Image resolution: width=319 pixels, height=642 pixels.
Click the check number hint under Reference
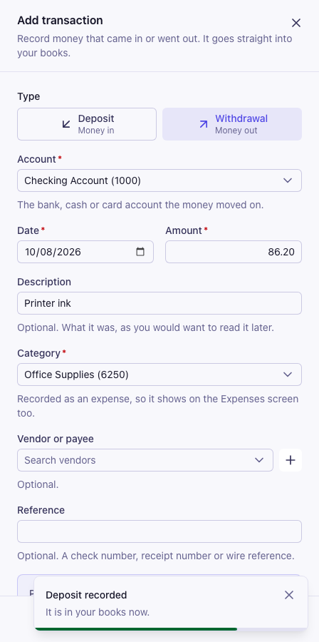pos(156,556)
